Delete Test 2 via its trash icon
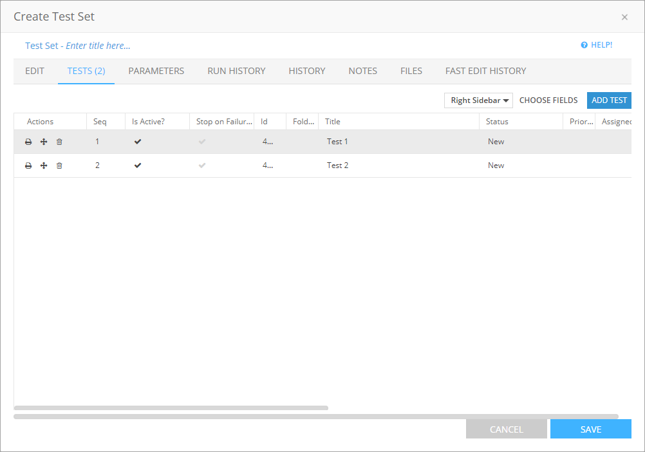This screenshot has width=645, height=452. coord(59,165)
